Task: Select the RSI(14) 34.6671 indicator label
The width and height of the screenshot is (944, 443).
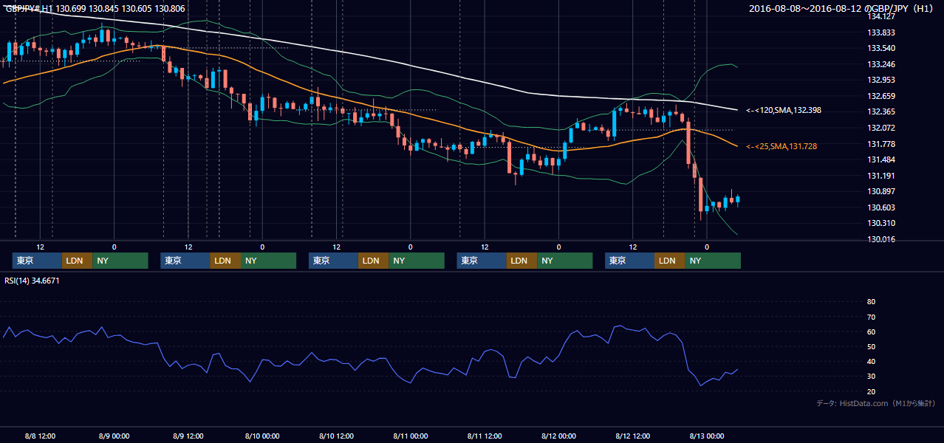Action: pyautogui.click(x=33, y=281)
